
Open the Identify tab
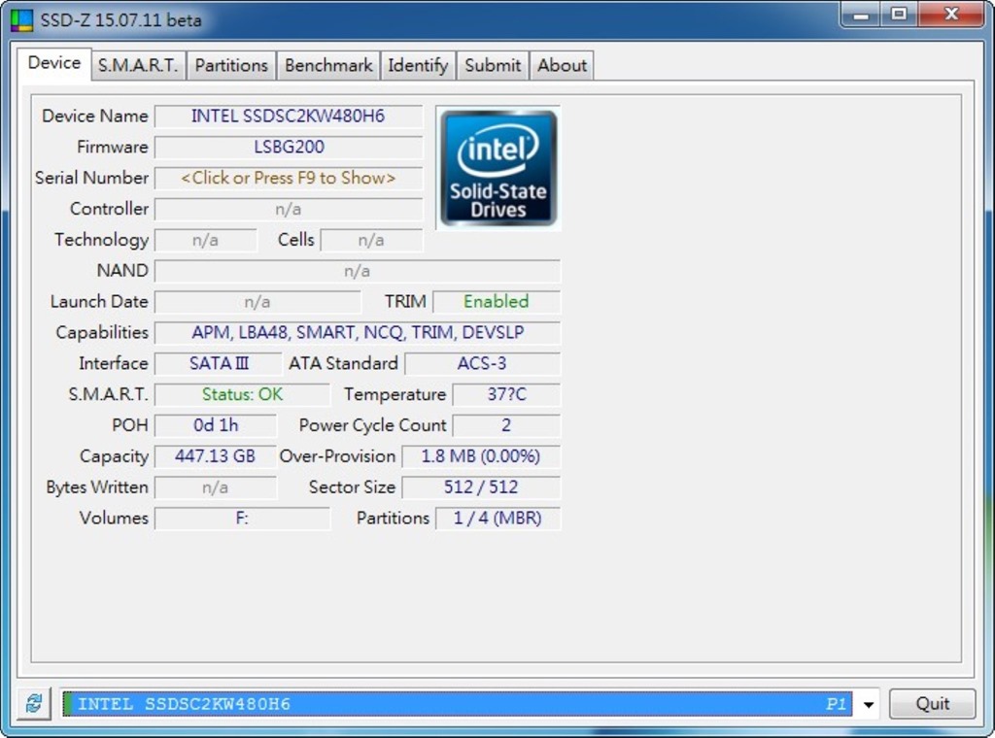(418, 65)
